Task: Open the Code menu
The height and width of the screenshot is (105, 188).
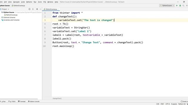Action: point(23,2)
